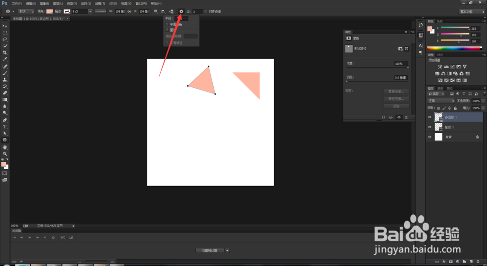Open the 文件(F) menu

(x=17, y=3)
